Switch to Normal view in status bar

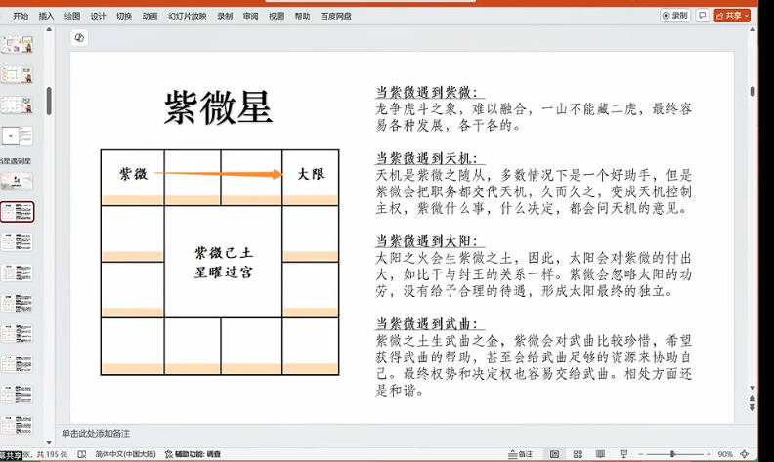[x=554, y=454]
